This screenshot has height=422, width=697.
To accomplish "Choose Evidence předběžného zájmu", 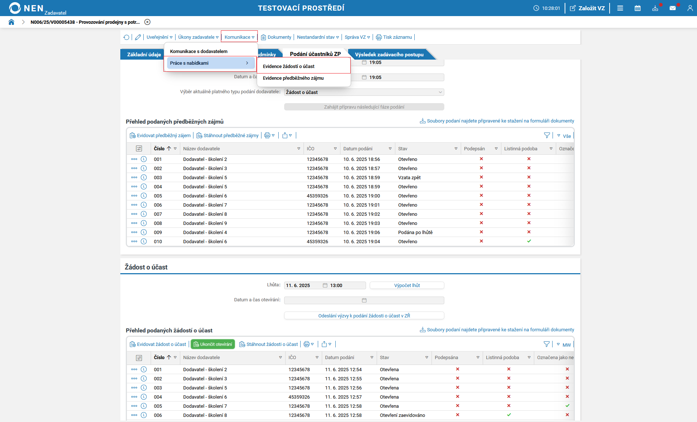I will click(x=304, y=78).
